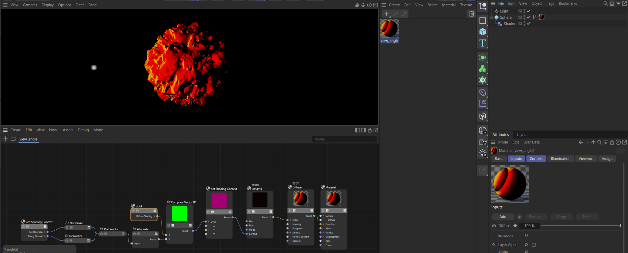Image resolution: width=628 pixels, height=253 pixels.
Task: Open the green cloner cubes icon
Action: (483, 69)
